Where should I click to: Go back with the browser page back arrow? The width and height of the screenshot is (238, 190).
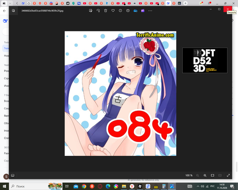[4, 11]
